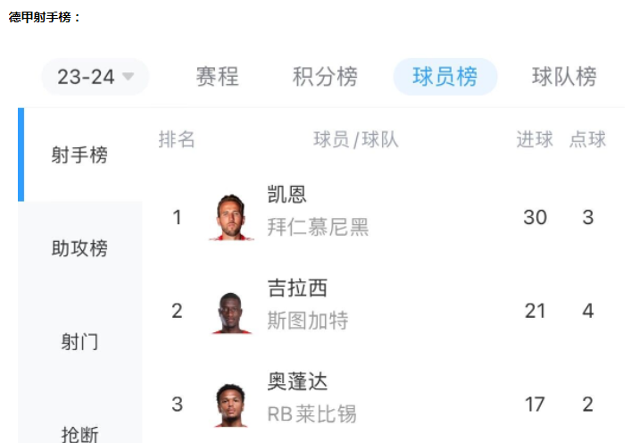The width and height of the screenshot is (631, 443).
Task: Select 射手榜 in the sidebar
Action: [79, 155]
